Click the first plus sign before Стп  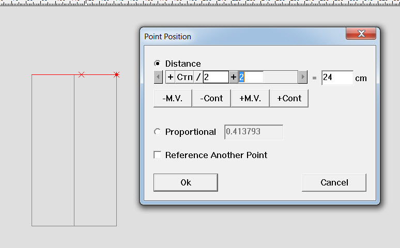point(171,78)
